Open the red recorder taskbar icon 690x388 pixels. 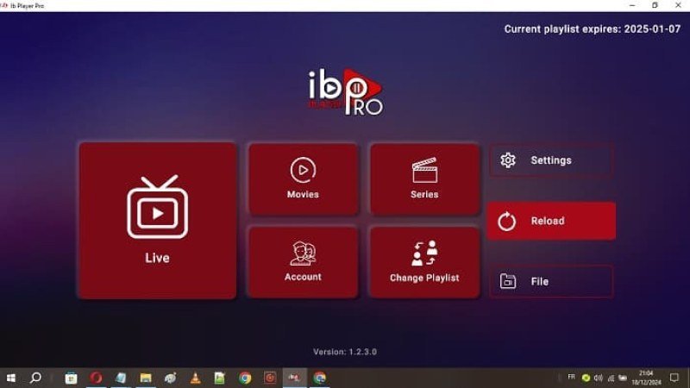(270, 378)
